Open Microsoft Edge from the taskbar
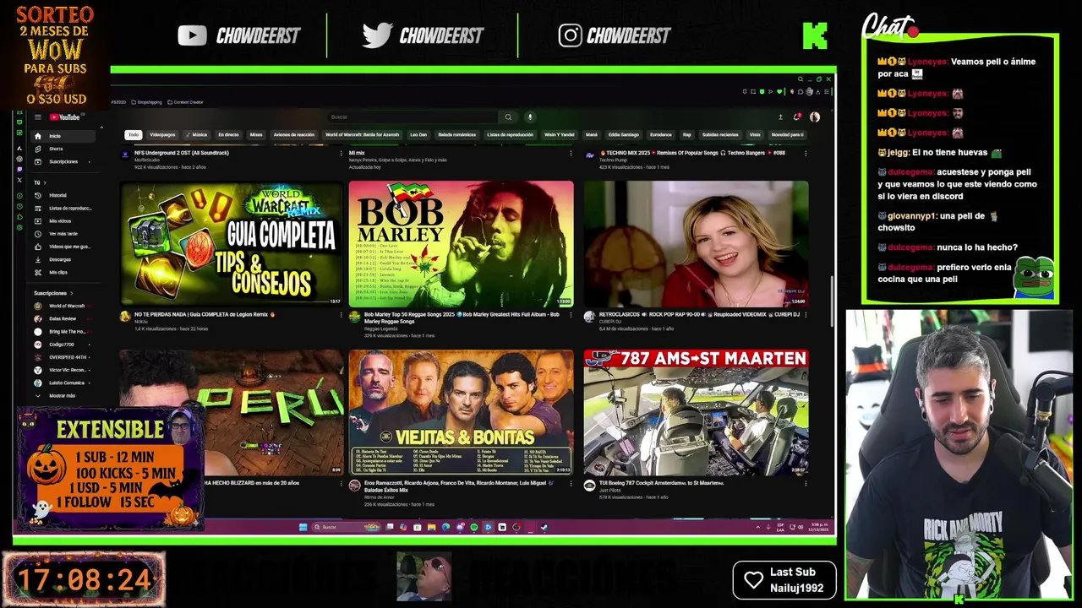The image size is (1082, 608). [x=445, y=527]
